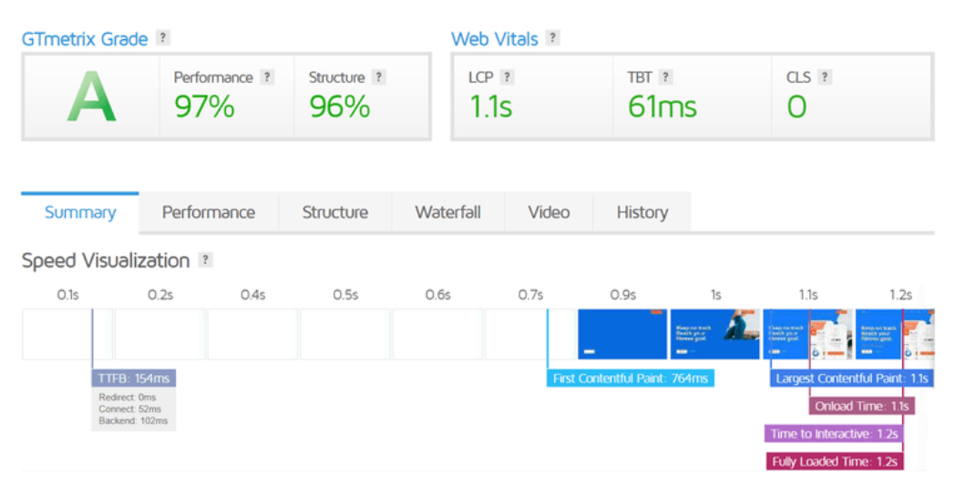
Task: View the History tab
Action: tap(642, 212)
